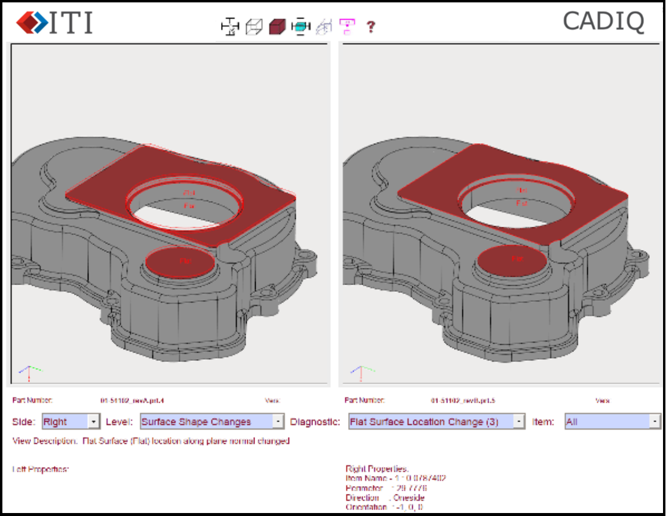Switch to wireframe display mode
This screenshot has width=666, height=516.
coord(253,26)
